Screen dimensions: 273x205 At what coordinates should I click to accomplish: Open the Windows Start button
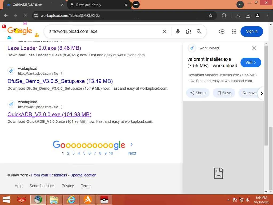tap(6, 200)
